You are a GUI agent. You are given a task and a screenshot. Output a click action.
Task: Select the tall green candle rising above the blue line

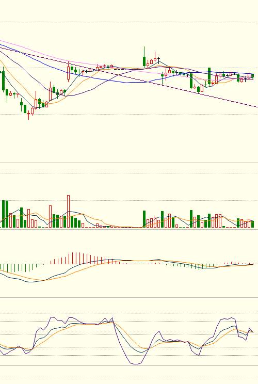click(209, 76)
